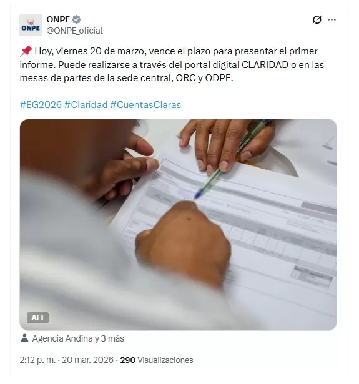Open the ONPE profile avatar
The height and width of the screenshot is (384, 359).
(31, 25)
